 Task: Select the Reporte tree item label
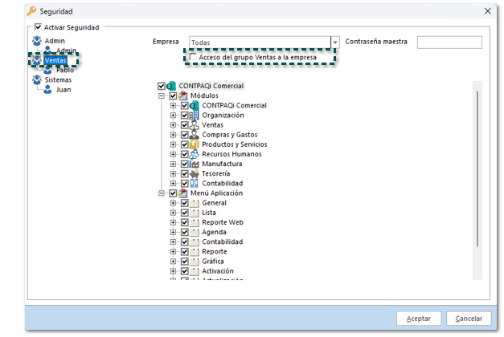coord(215,252)
